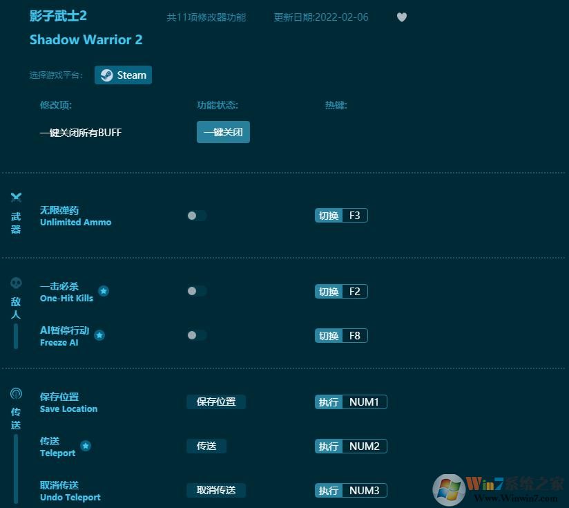Click the star icon next to Freeze AI
Screen dimensions: 569x508
99,335
